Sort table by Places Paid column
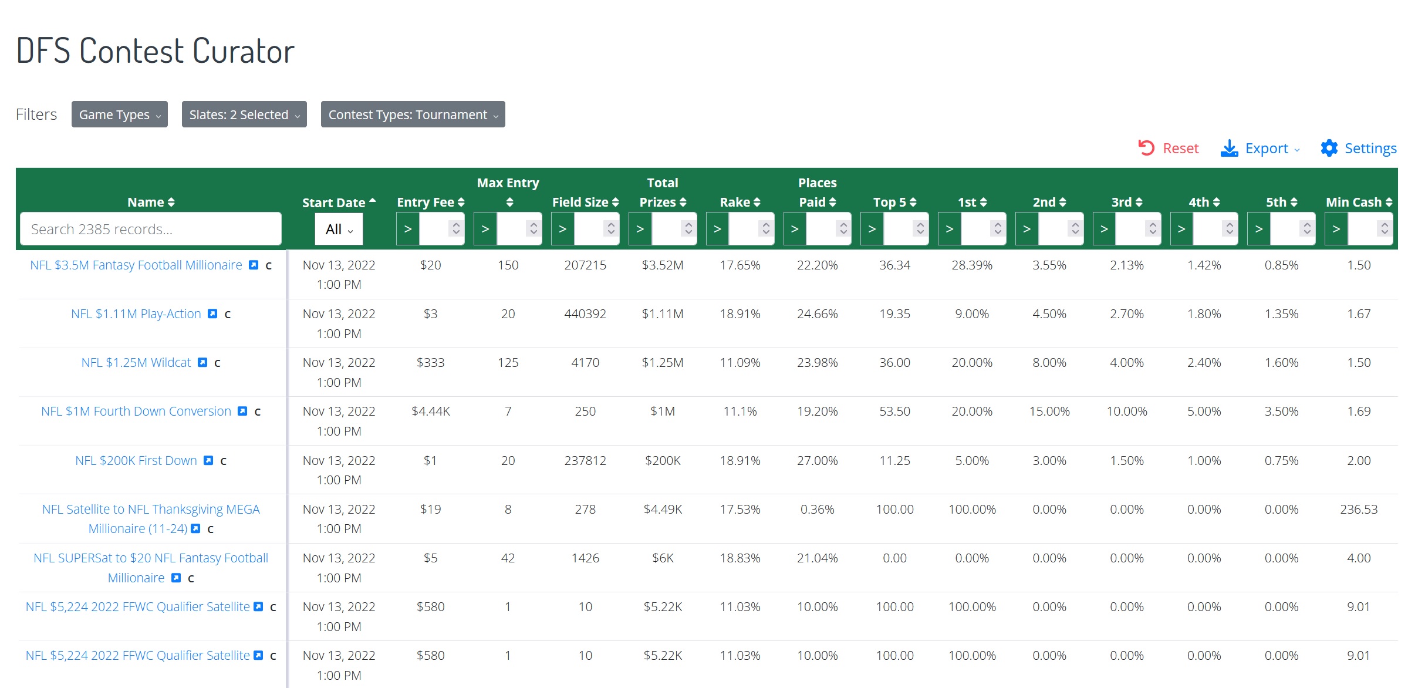The width and height of the screenshot is (1408, 688). tap(818, 193)
